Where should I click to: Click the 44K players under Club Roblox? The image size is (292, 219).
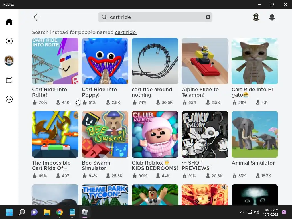pos(166,176)
